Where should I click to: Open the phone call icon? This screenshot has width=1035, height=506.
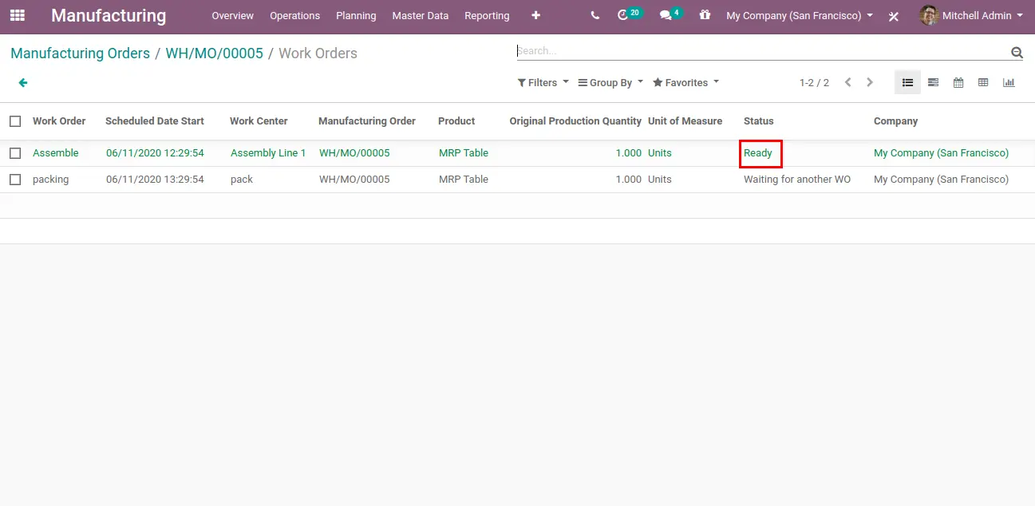[595, 15]
